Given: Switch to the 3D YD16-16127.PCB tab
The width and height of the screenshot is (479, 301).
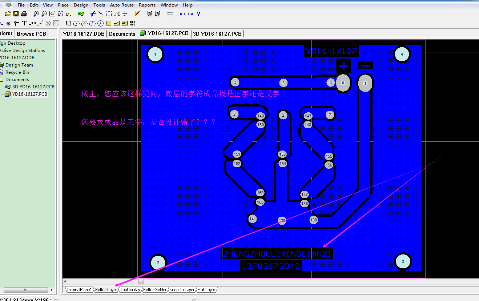Looking at the screenshot, I should (x=217, y=33).
